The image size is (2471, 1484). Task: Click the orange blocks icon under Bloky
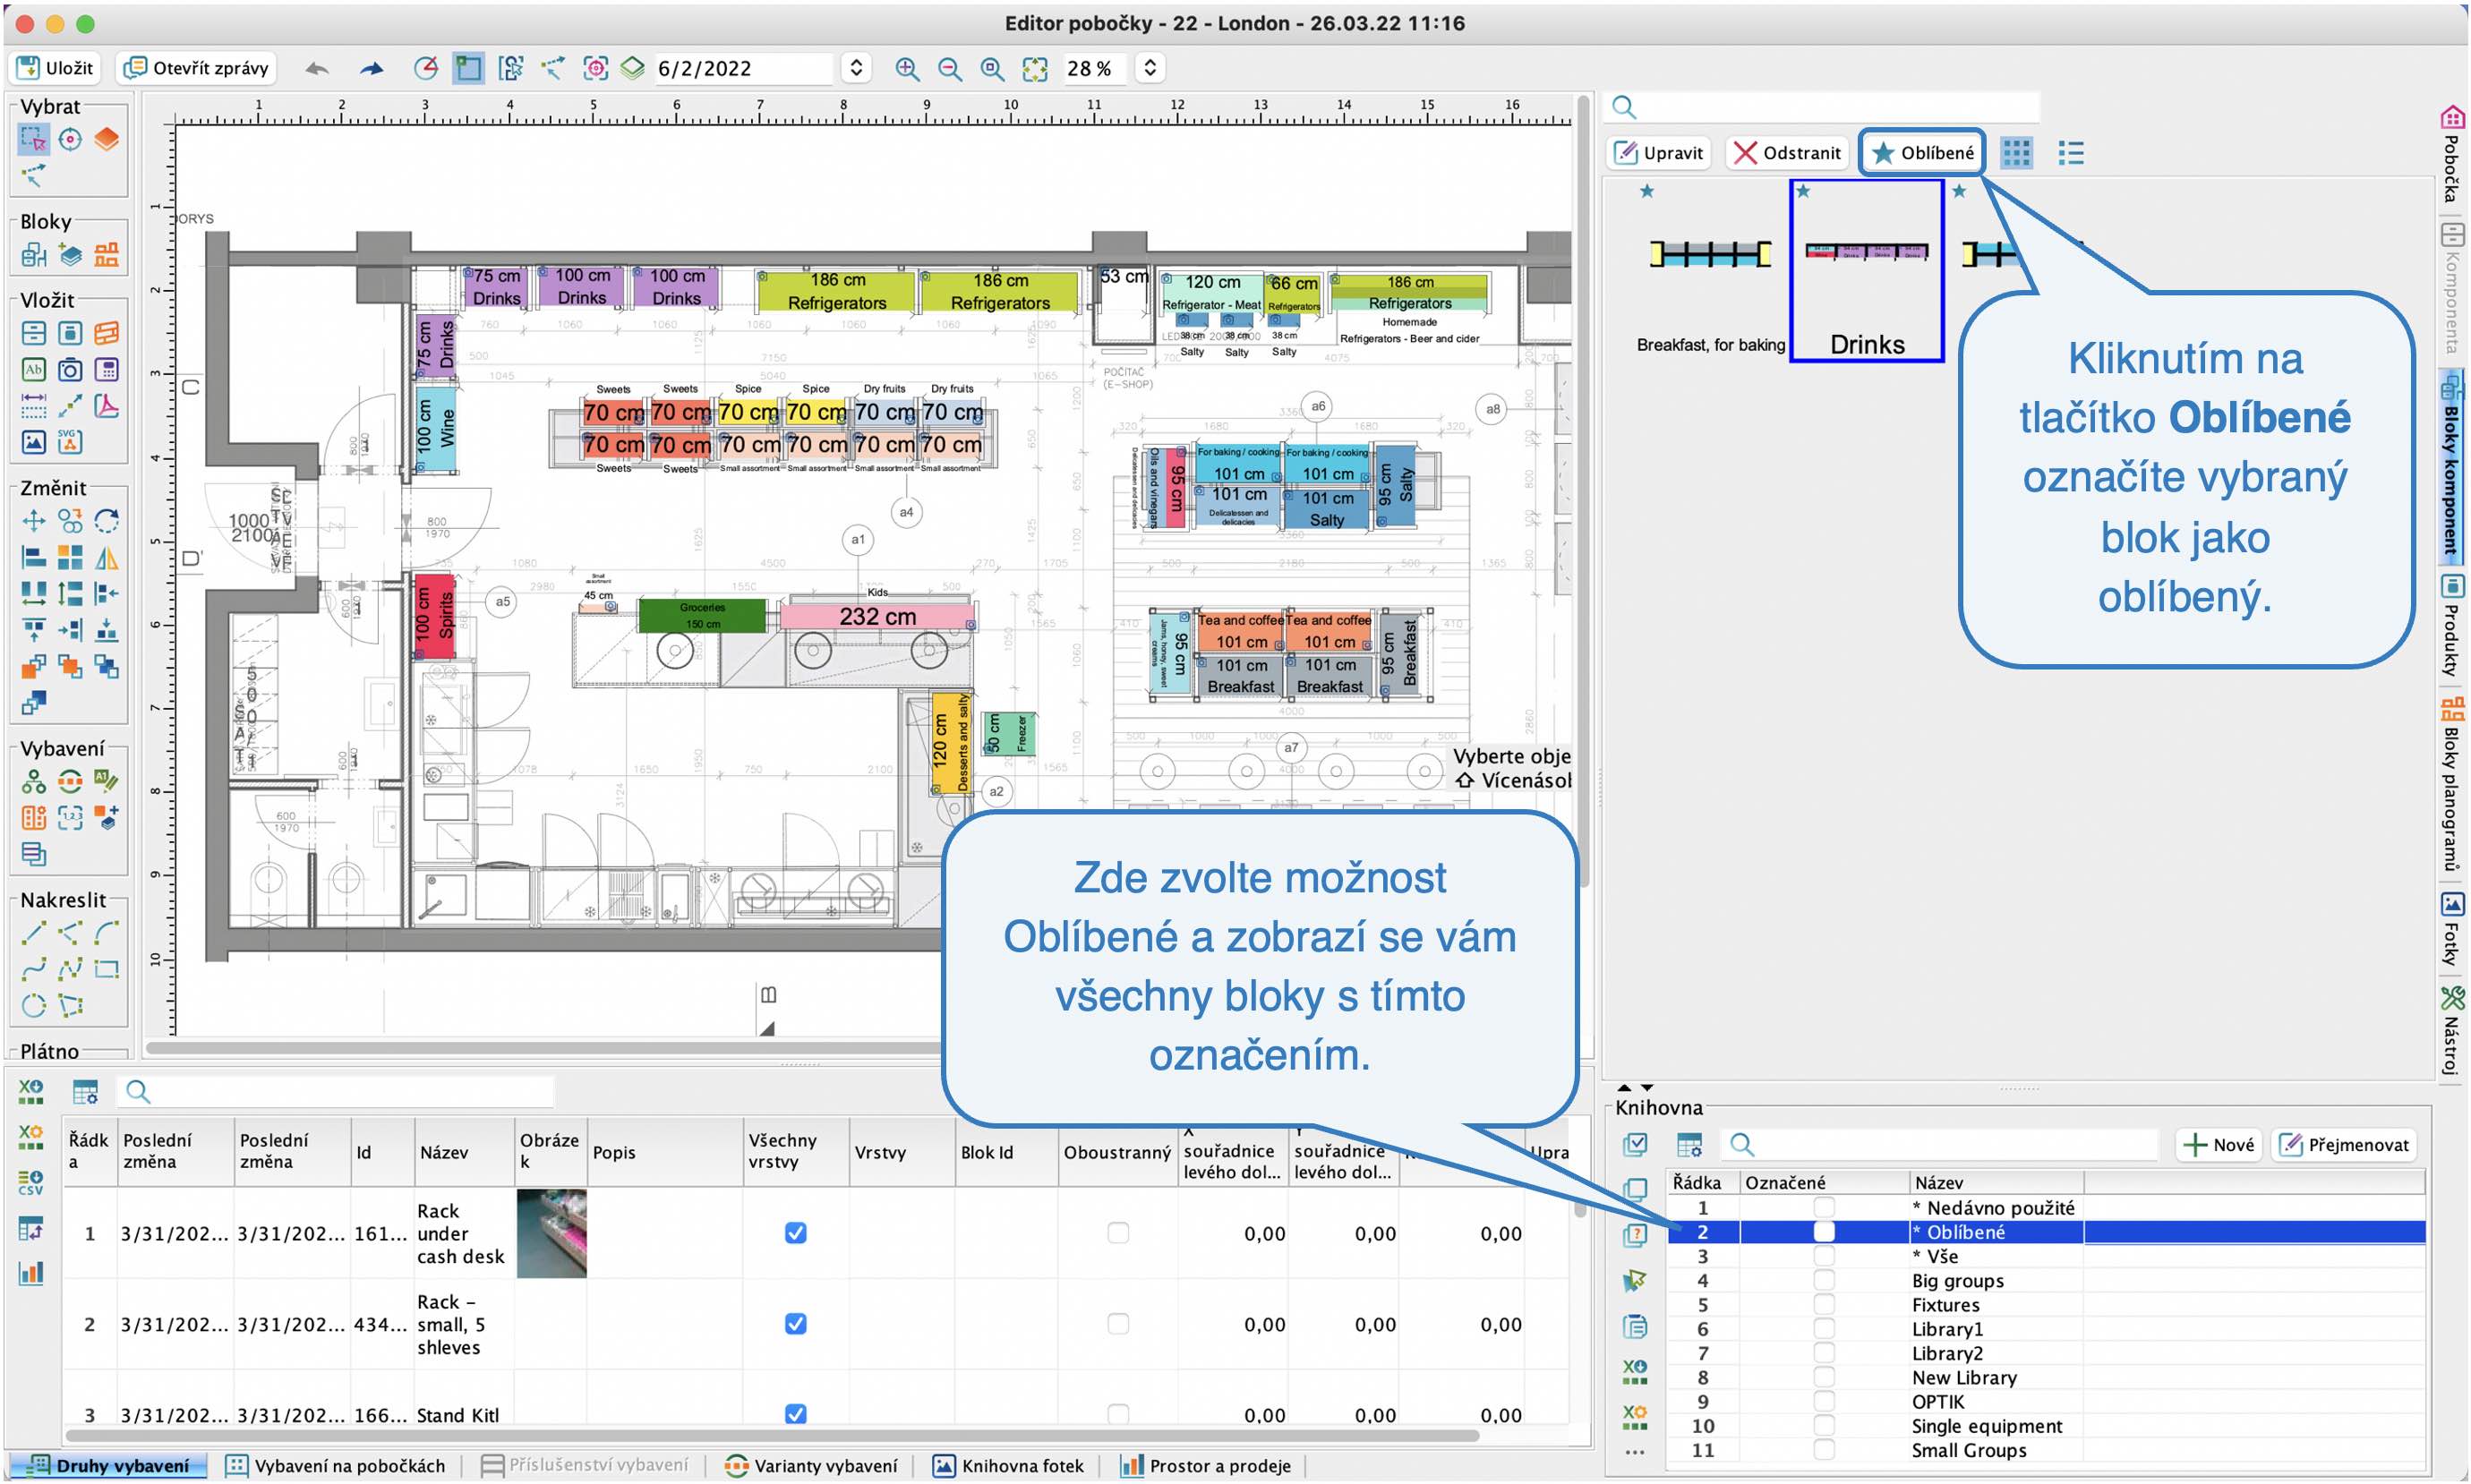pos(106,255)
